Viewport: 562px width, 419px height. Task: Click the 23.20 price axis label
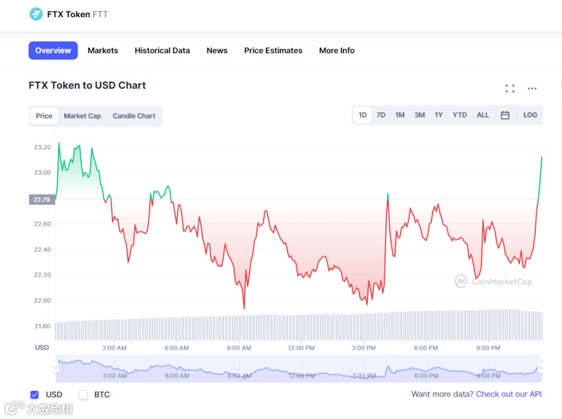pyautogui.click(x=42, y=147)
